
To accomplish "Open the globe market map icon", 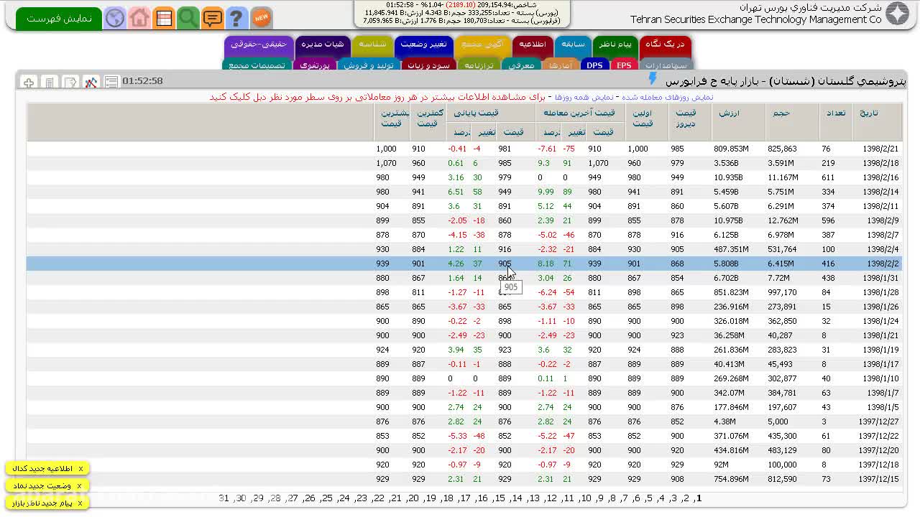I will 115,18.
